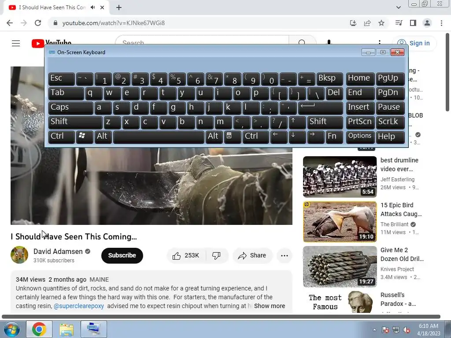The width and height of the screenshot is (451, 338).
Task: Open 15 Epic Bird Attacks thumbnail
Action: pyautogui.click(x=340, y=222)
